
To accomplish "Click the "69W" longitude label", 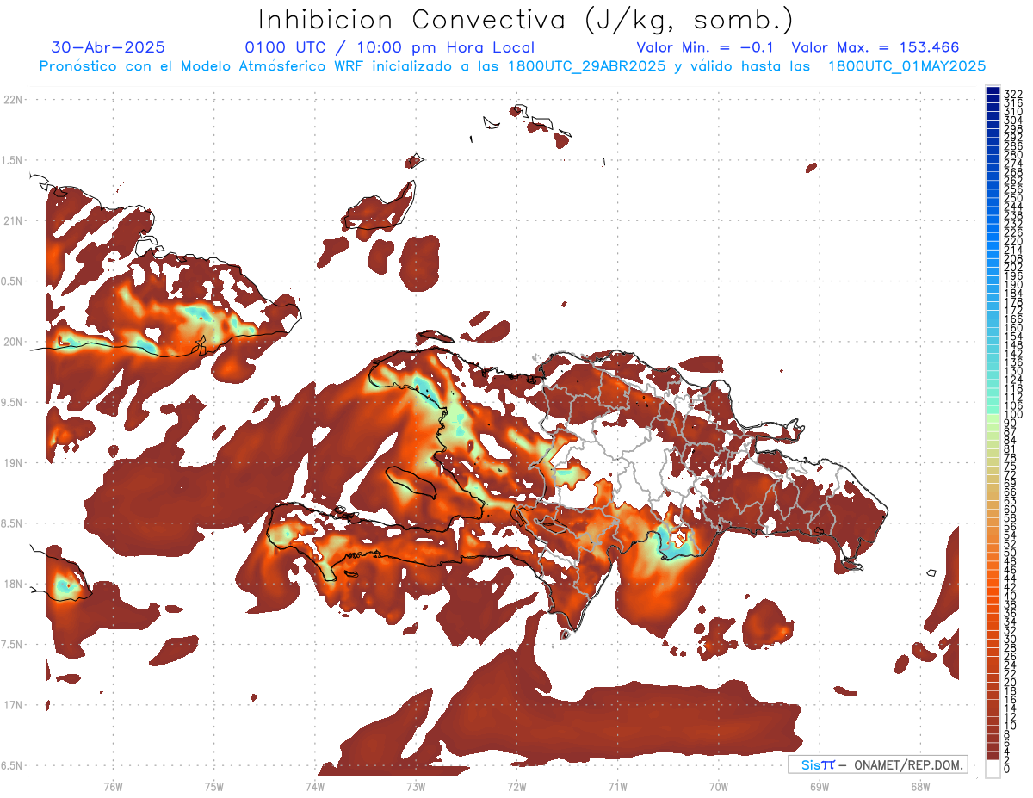I will point(819,786).
